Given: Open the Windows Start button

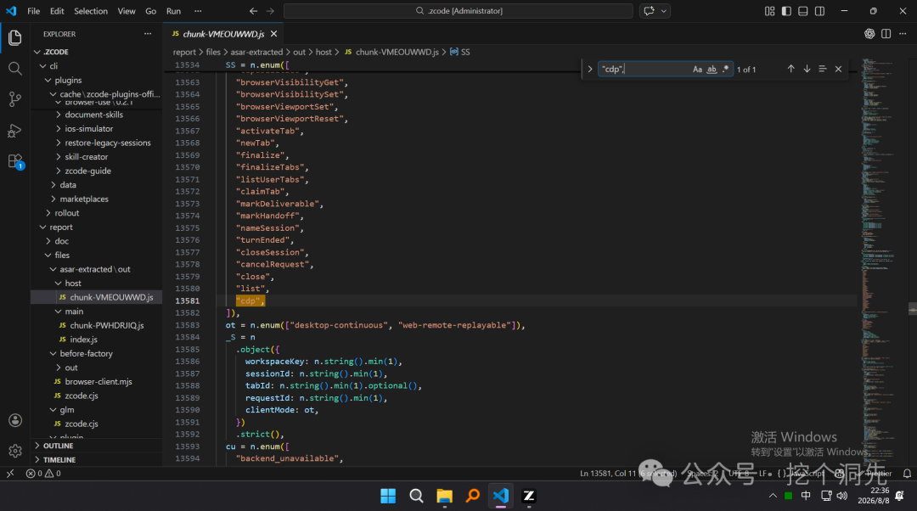Looking at the screenshot, I should coord(388,496).
